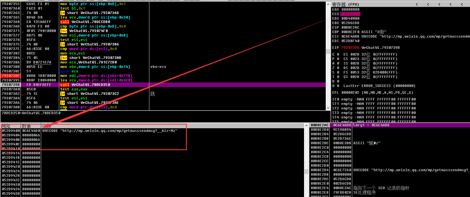The height and width of the screenshot is (197, 470).
Task: Select disassembly row at address 79307360
Action: (163, 8)
